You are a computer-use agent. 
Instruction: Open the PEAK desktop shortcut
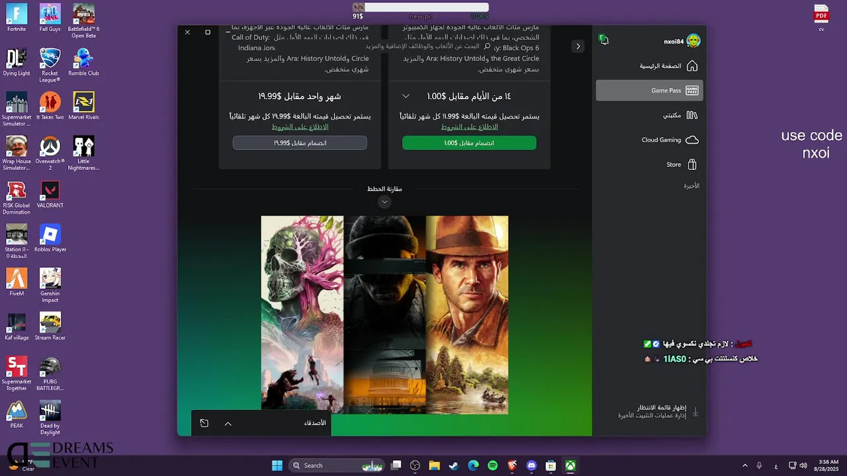point(17,415)
